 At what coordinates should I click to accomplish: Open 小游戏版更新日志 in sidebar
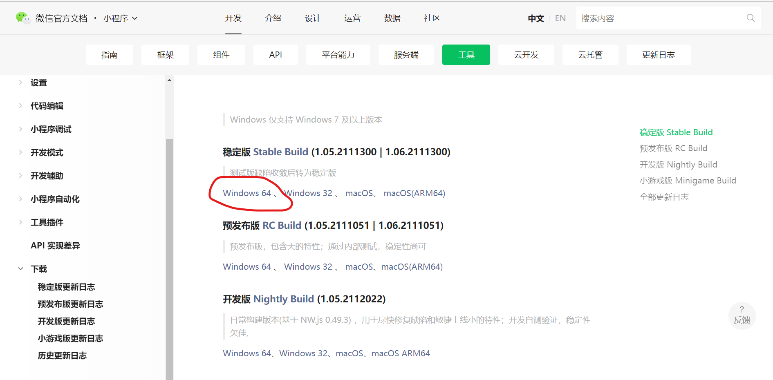(x=70, y=338)
